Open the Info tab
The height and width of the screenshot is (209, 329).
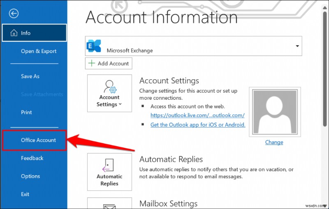pos(35,33)
